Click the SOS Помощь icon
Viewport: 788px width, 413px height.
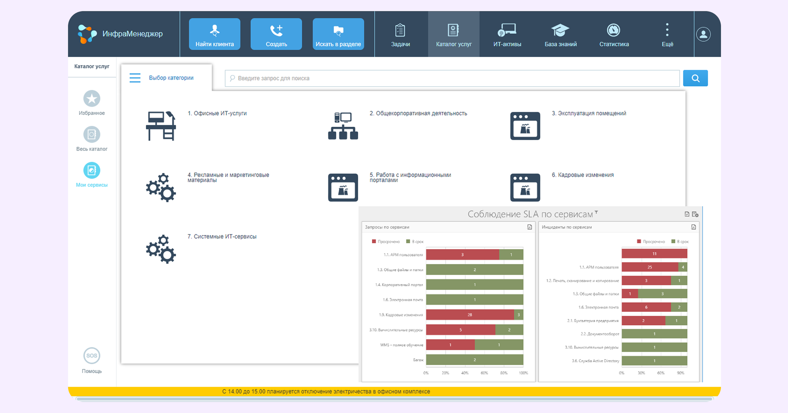[92, 356]
